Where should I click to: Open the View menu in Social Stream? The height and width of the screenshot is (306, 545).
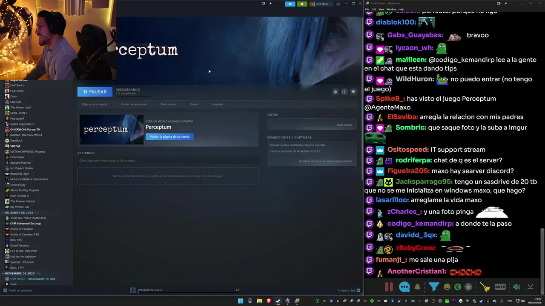tap(381, 9)
